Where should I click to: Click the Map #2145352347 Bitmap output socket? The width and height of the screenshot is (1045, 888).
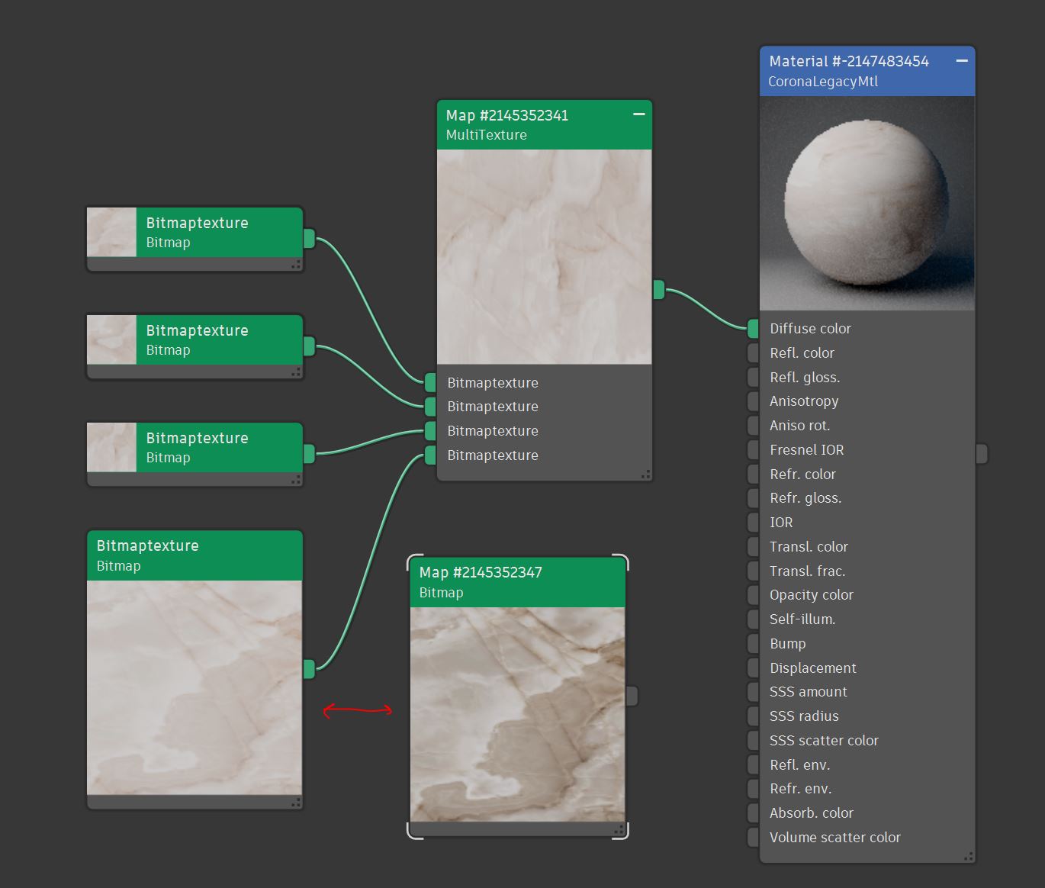632,696
